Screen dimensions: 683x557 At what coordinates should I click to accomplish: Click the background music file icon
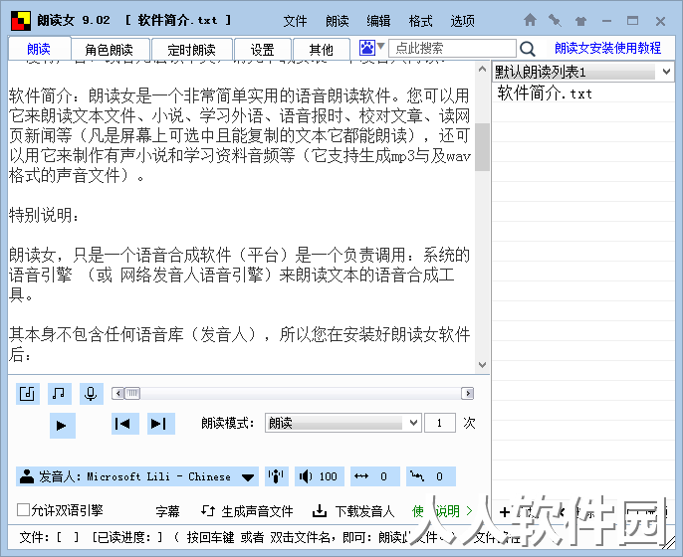(x=28, y=394)
